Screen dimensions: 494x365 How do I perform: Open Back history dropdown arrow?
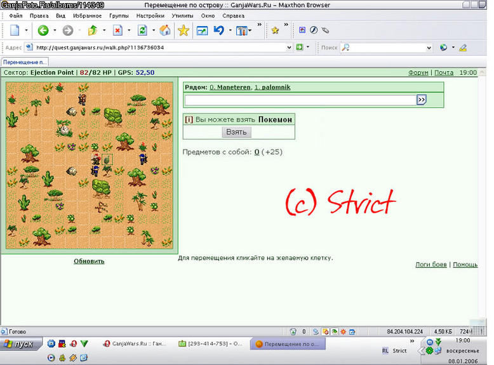(x=55, y=30)
